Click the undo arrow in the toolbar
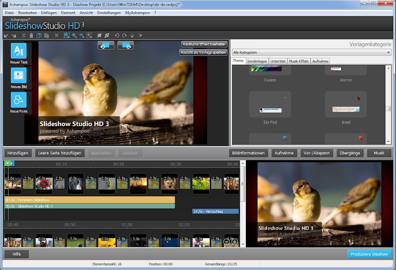 [6, 36]
